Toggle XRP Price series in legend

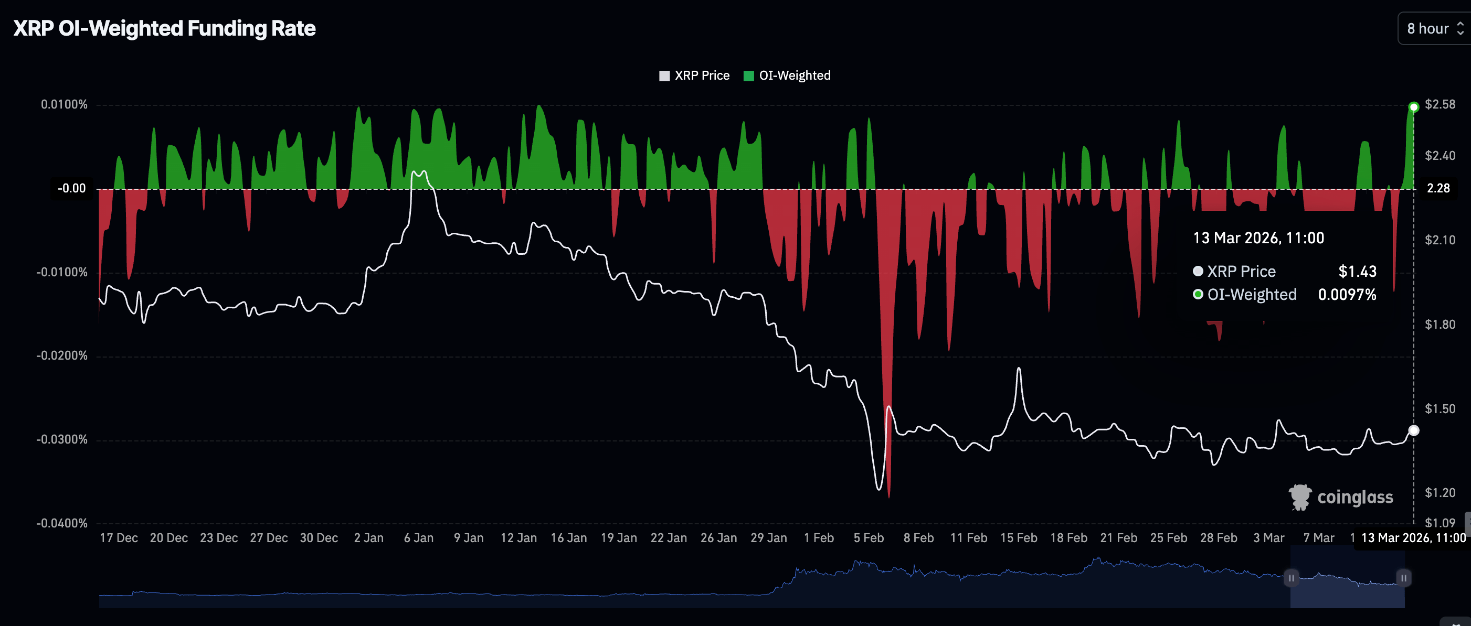tap(701, 75)
